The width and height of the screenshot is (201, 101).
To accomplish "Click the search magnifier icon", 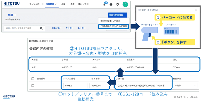I will click(x=41, y=28).
